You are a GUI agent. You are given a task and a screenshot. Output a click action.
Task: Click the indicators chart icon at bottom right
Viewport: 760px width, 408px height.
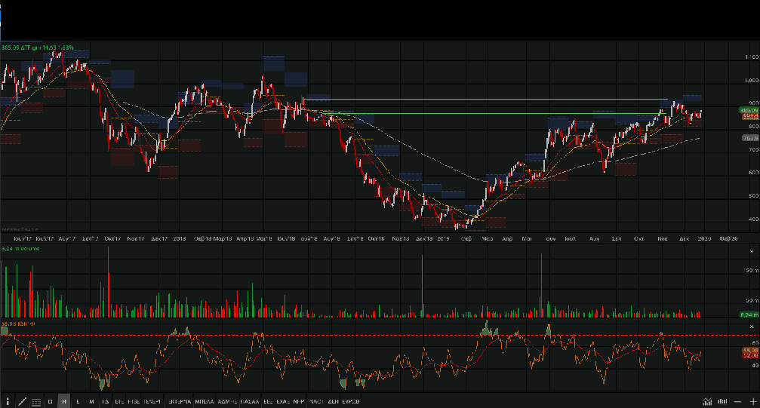pyautogui.click(x=707, y=401)
